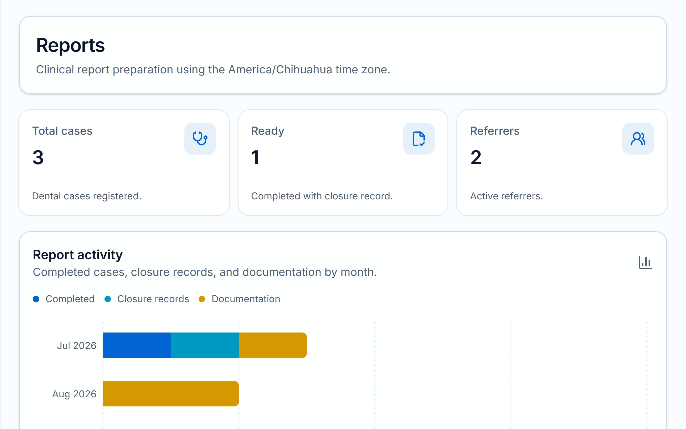Click the value 3 under Total cases
This screenshot has height=429, width=686.
coord(38,157)
